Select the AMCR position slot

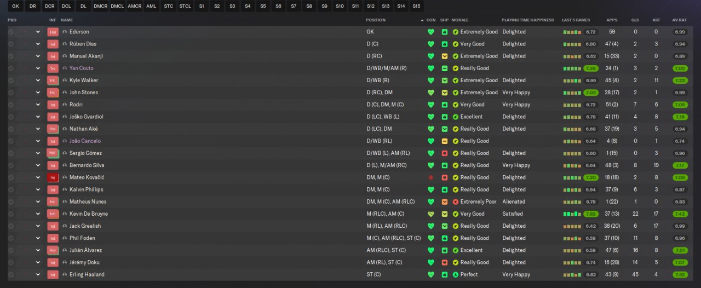tap(134, 6)
